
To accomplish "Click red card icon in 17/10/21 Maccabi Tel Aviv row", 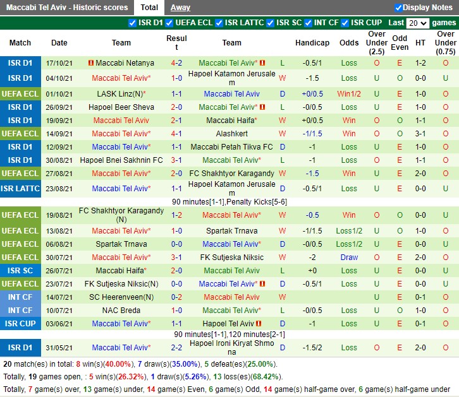I will click(x=262, y=63).
